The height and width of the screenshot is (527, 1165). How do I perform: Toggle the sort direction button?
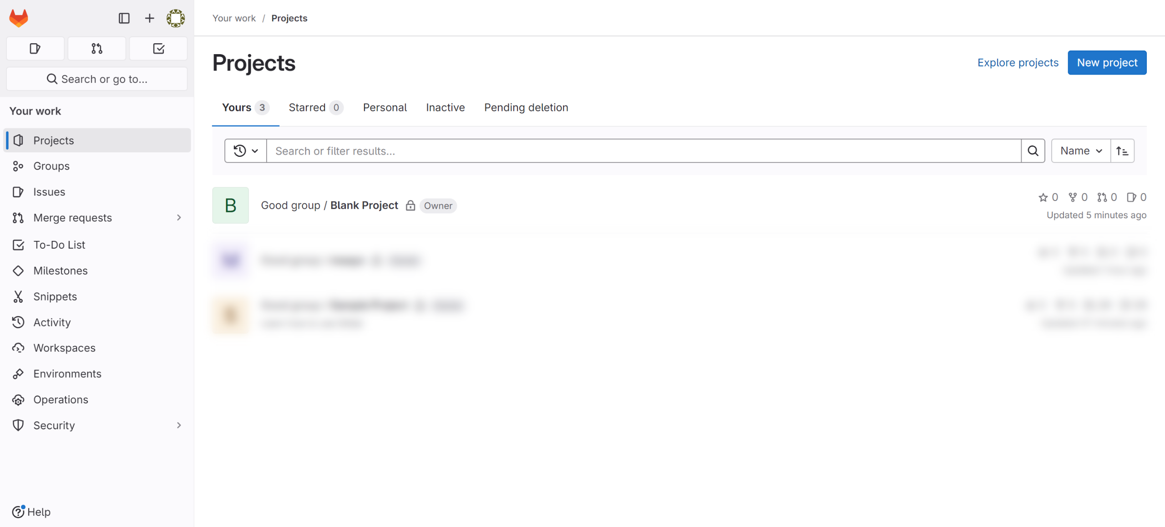pos(1122,151)
